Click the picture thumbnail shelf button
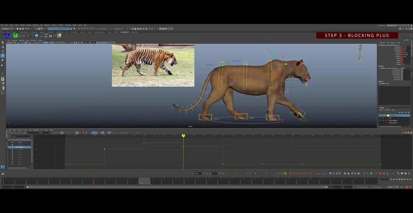The height and width of the screenshot is (213, 413). click(x=59, y=35)
